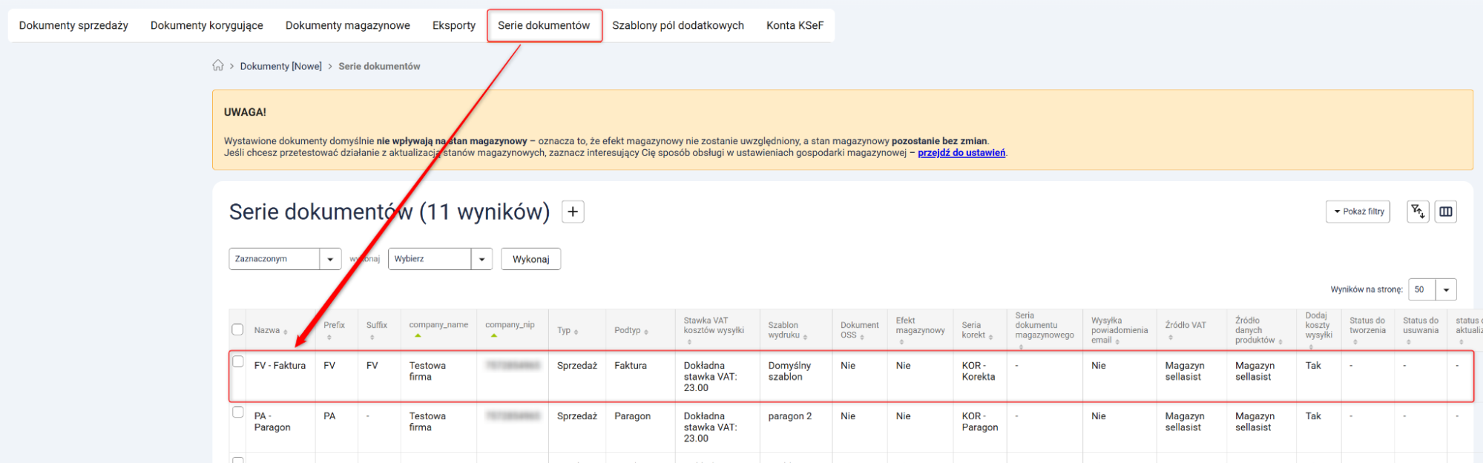This screenshot has width=1483, height=463.
Task: Sort table by the Typ column arrows
Action: [576, 332]
